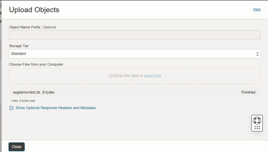
Task: Click the Storage Tier up-down arrows
Action: (x=258, y=54)
